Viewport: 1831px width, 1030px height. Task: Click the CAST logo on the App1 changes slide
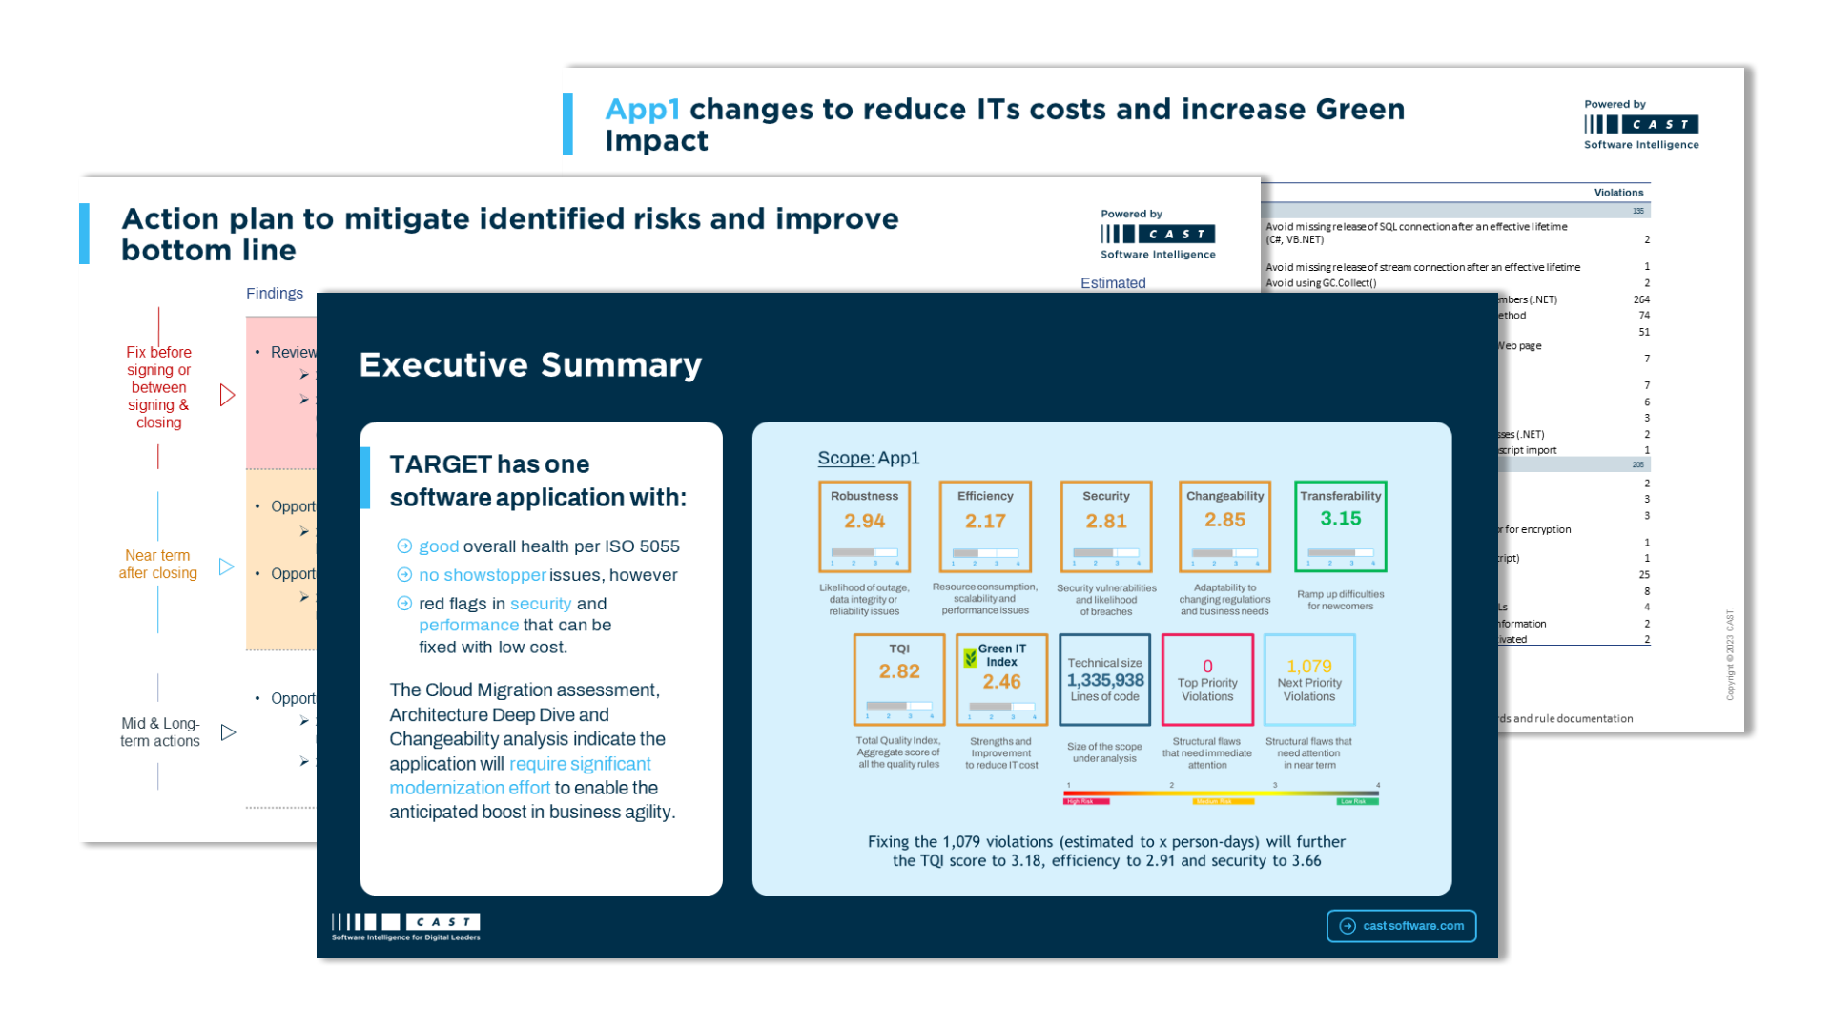pyautogui.click(x=1641, y=125)
